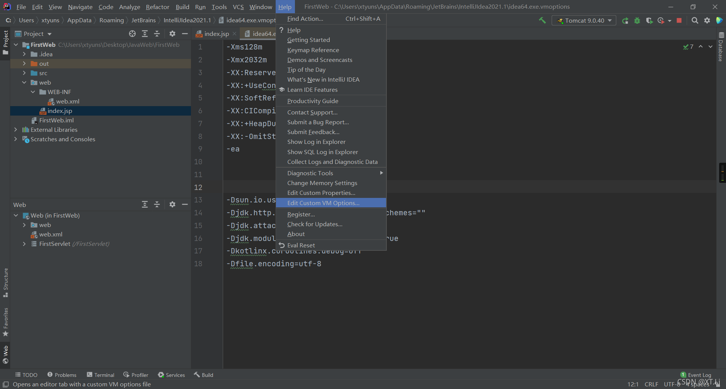The height and width of the screenshot is (389, 726).
Task: Open the File menu
Action: click(x=21, y=7)
